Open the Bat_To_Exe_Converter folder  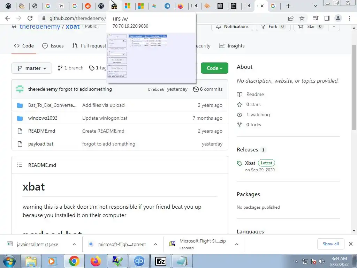[52, 105]
